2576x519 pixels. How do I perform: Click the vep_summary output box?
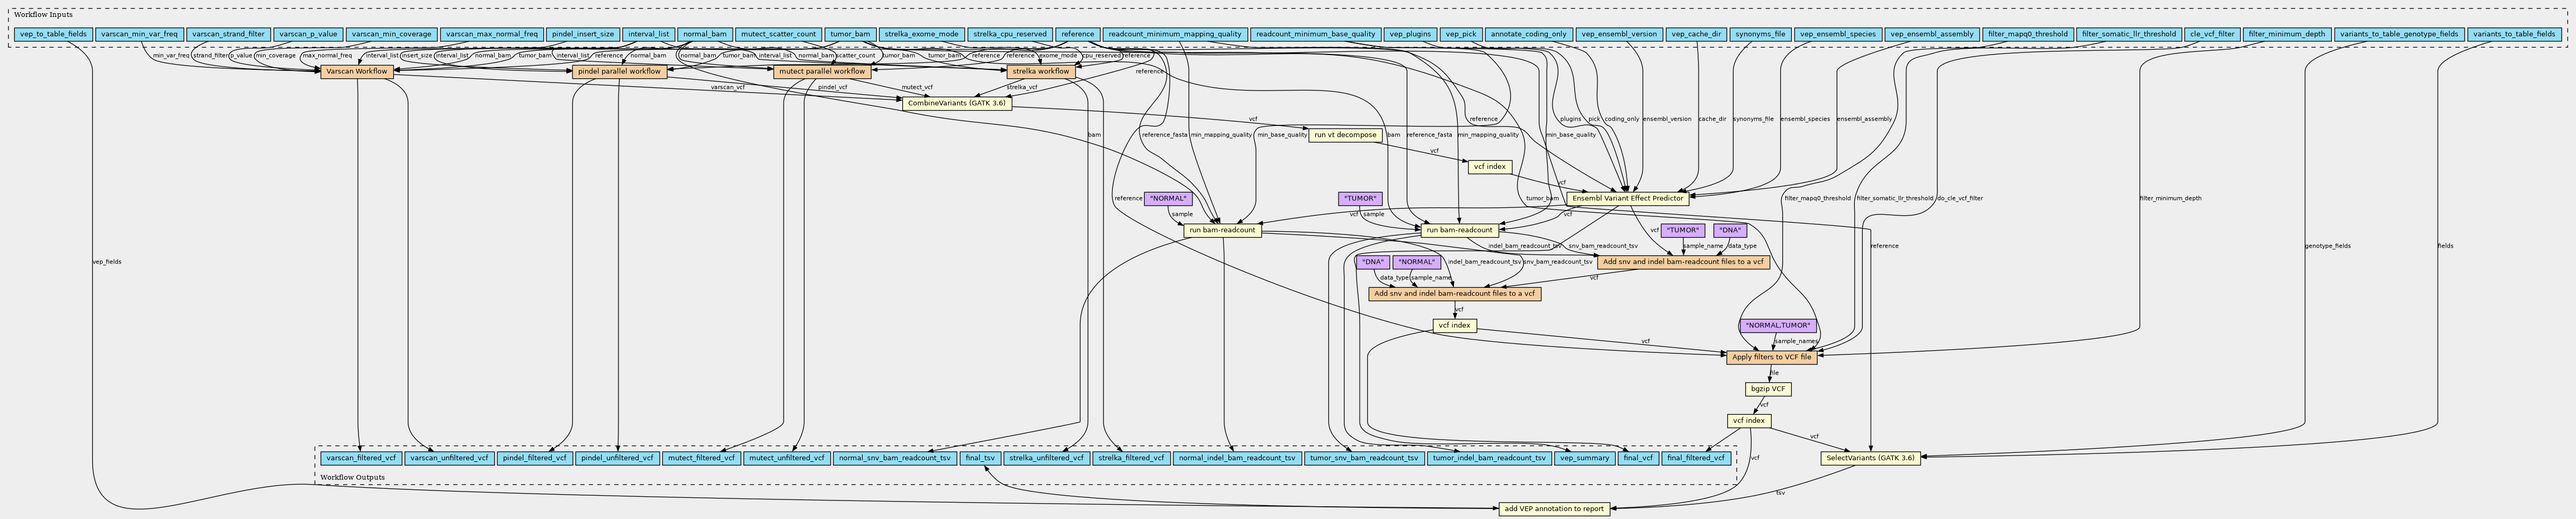click(1585, 458)
